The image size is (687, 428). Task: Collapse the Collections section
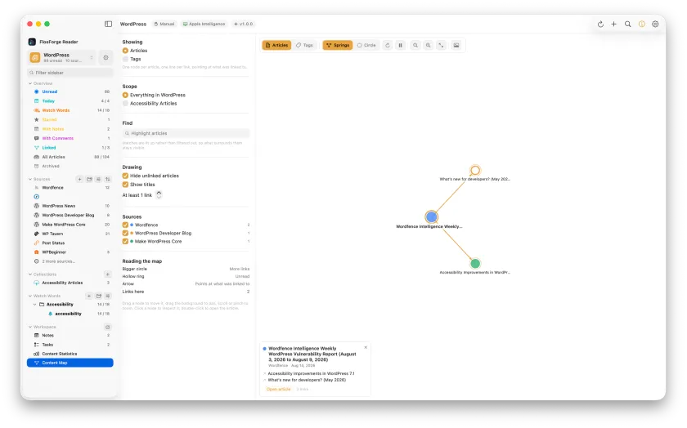coord(30,274)
